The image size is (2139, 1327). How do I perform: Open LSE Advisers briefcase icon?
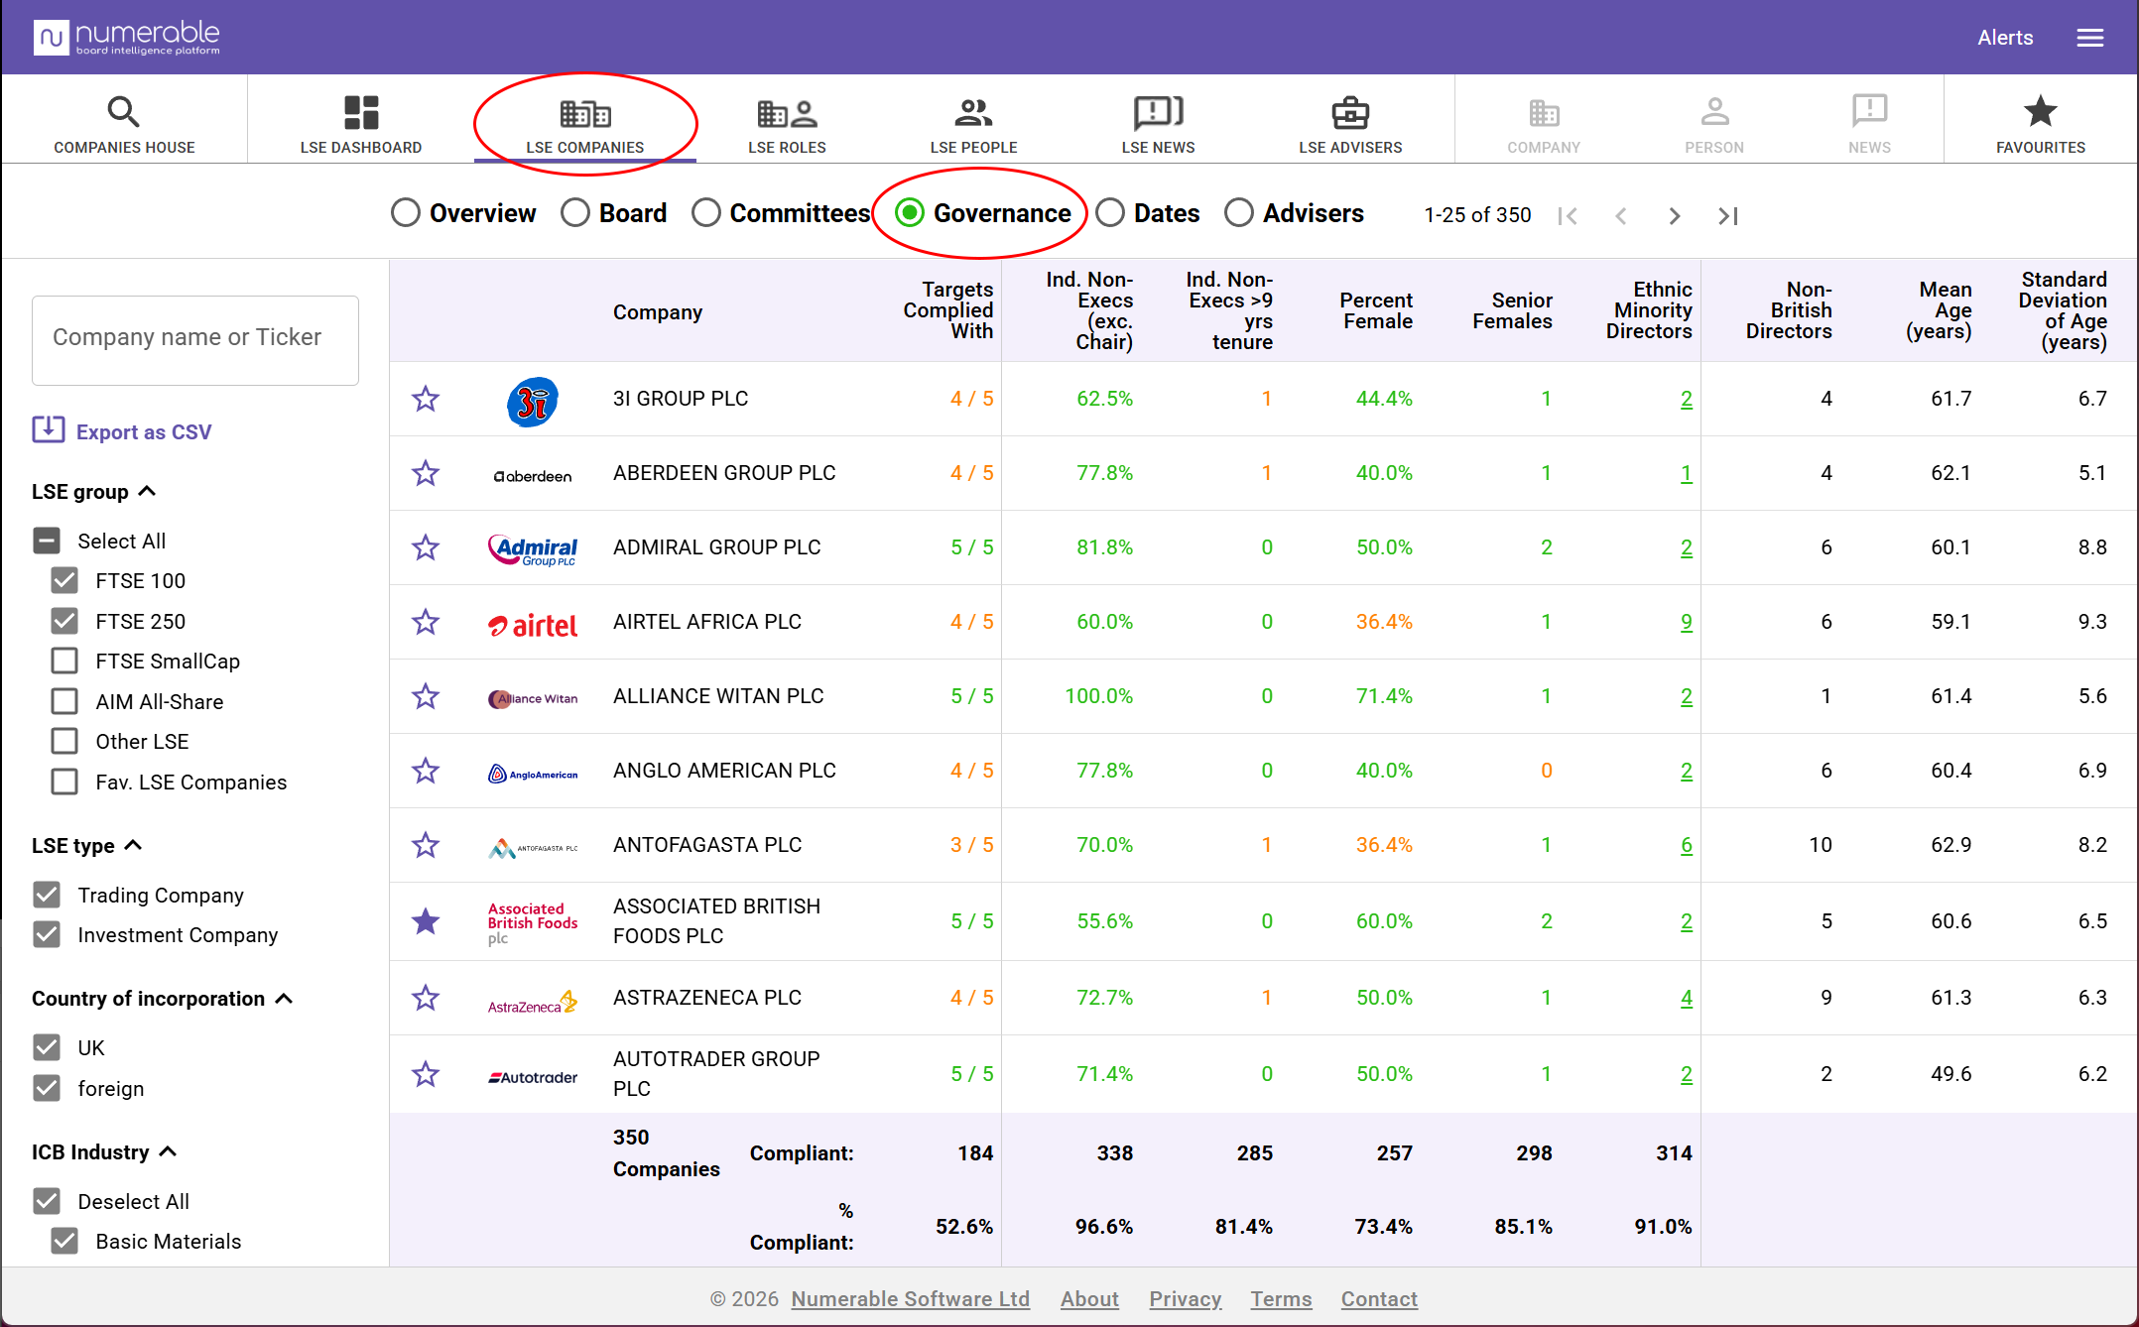1350,112
